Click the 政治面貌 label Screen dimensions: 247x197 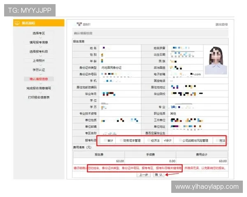point(159,68)
